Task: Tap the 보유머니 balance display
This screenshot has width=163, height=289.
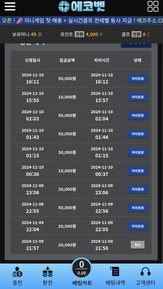Action: point(27,34)
